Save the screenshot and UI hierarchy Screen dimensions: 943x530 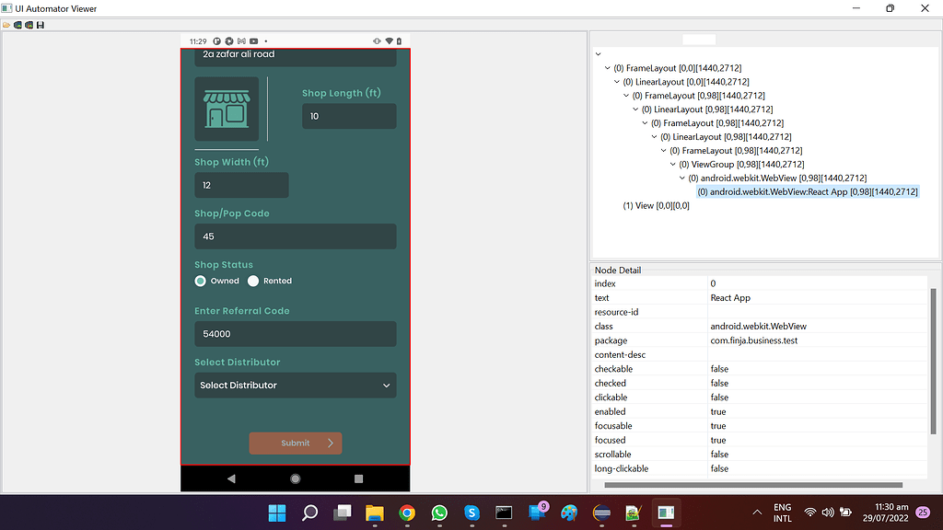click(x=40, y=25)
